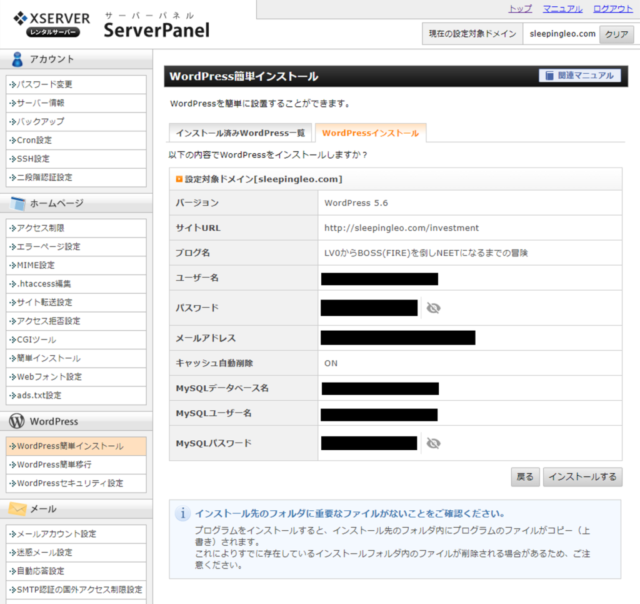Click the マニュアル link in header
The height and width of the screenshot is (604, 640).
click(x=562, y=9)
